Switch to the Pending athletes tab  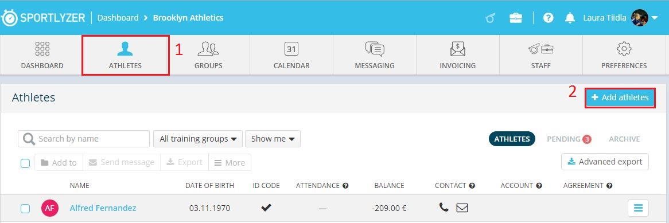click(569, 139)
